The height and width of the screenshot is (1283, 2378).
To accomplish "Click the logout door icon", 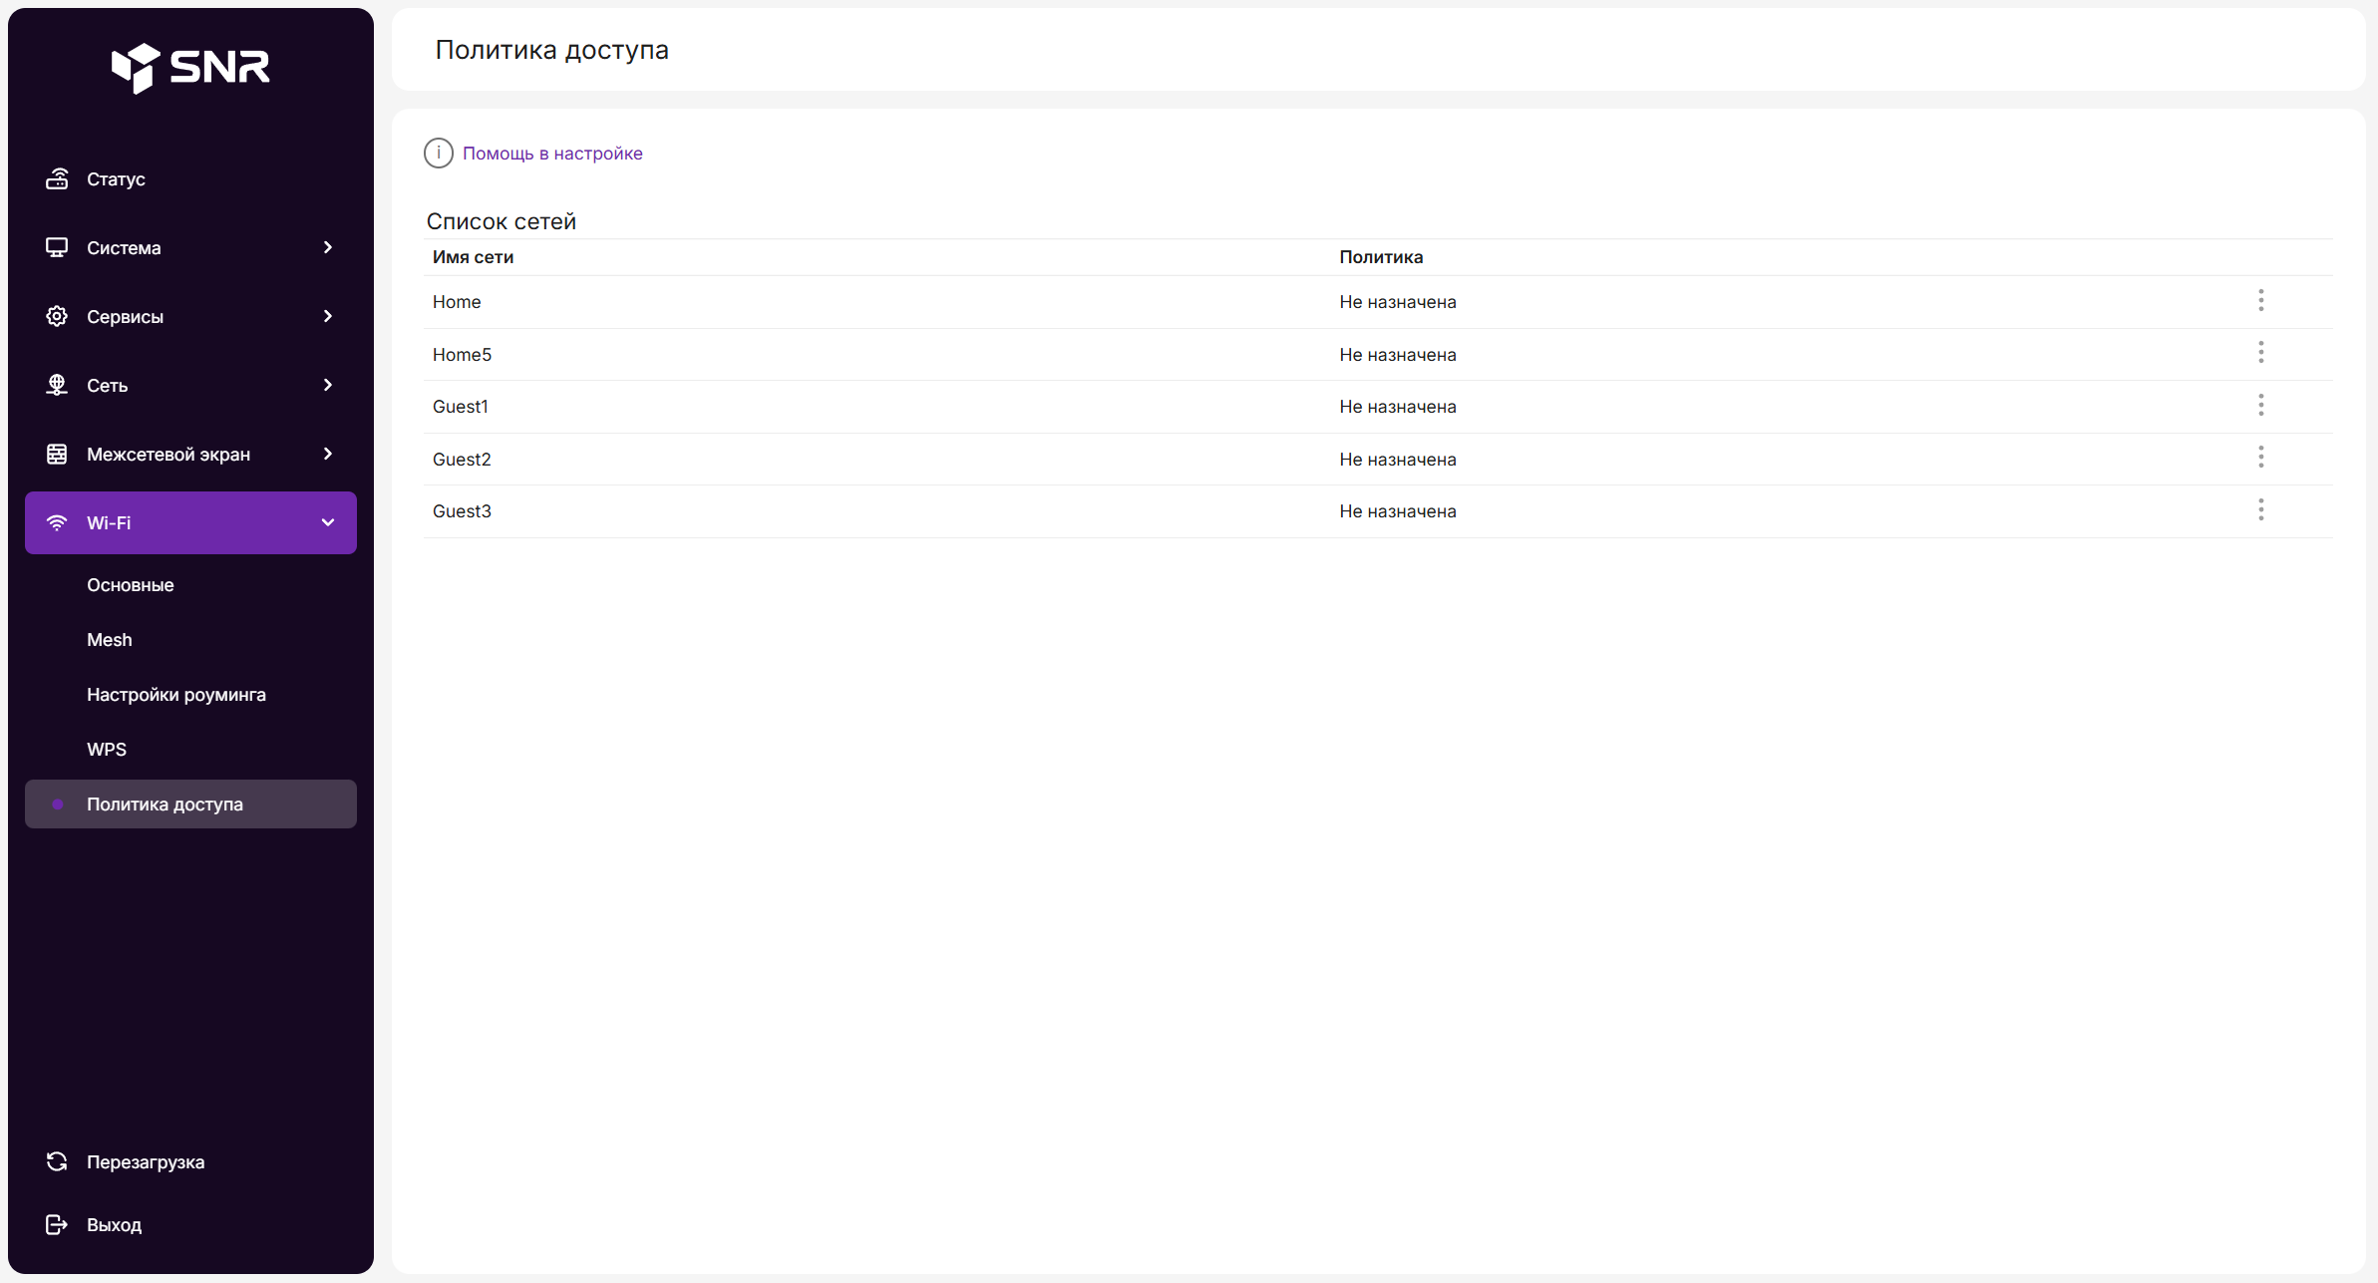I will click(57, 1225).
